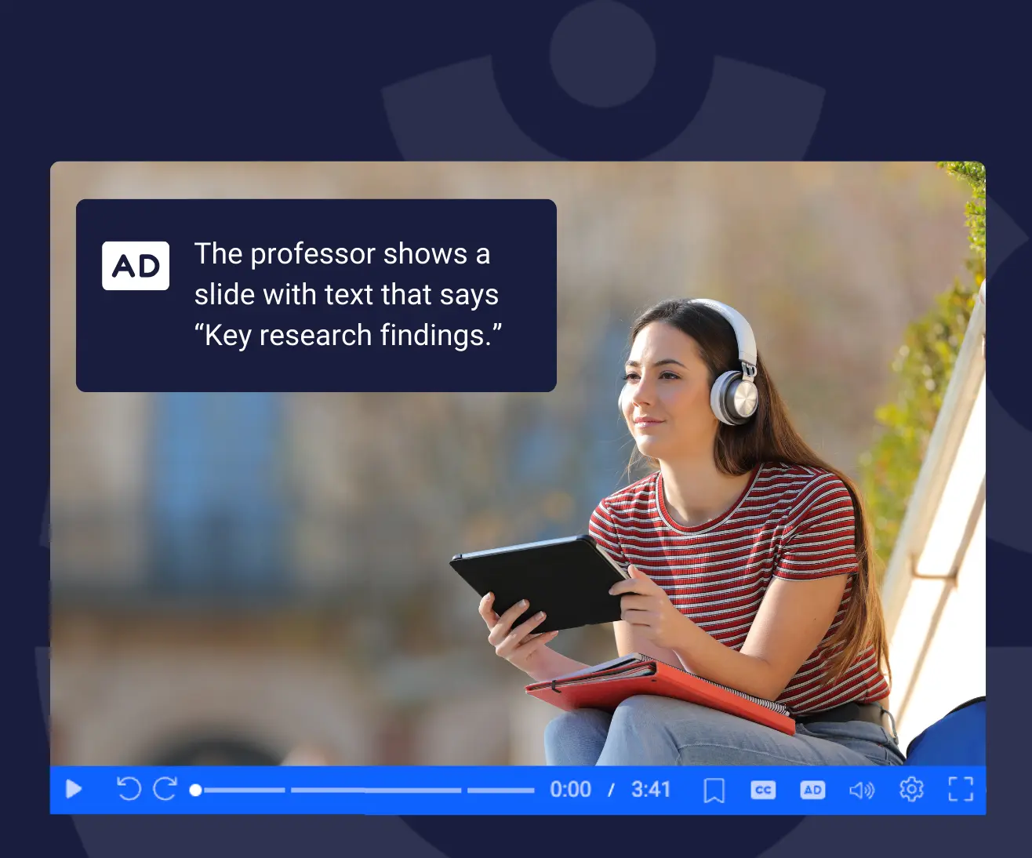Toggle audio description in the control bar
The width and height of the screenshot is (1032, 858).
pyautogui.click(x=812, y=790)
